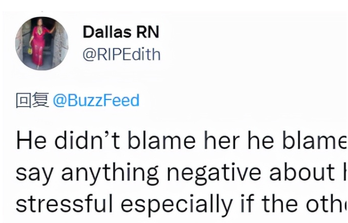Viewport: 348px width, 223px height.
Task: Click the @RIPEdith handle
Action: point(121,55)
